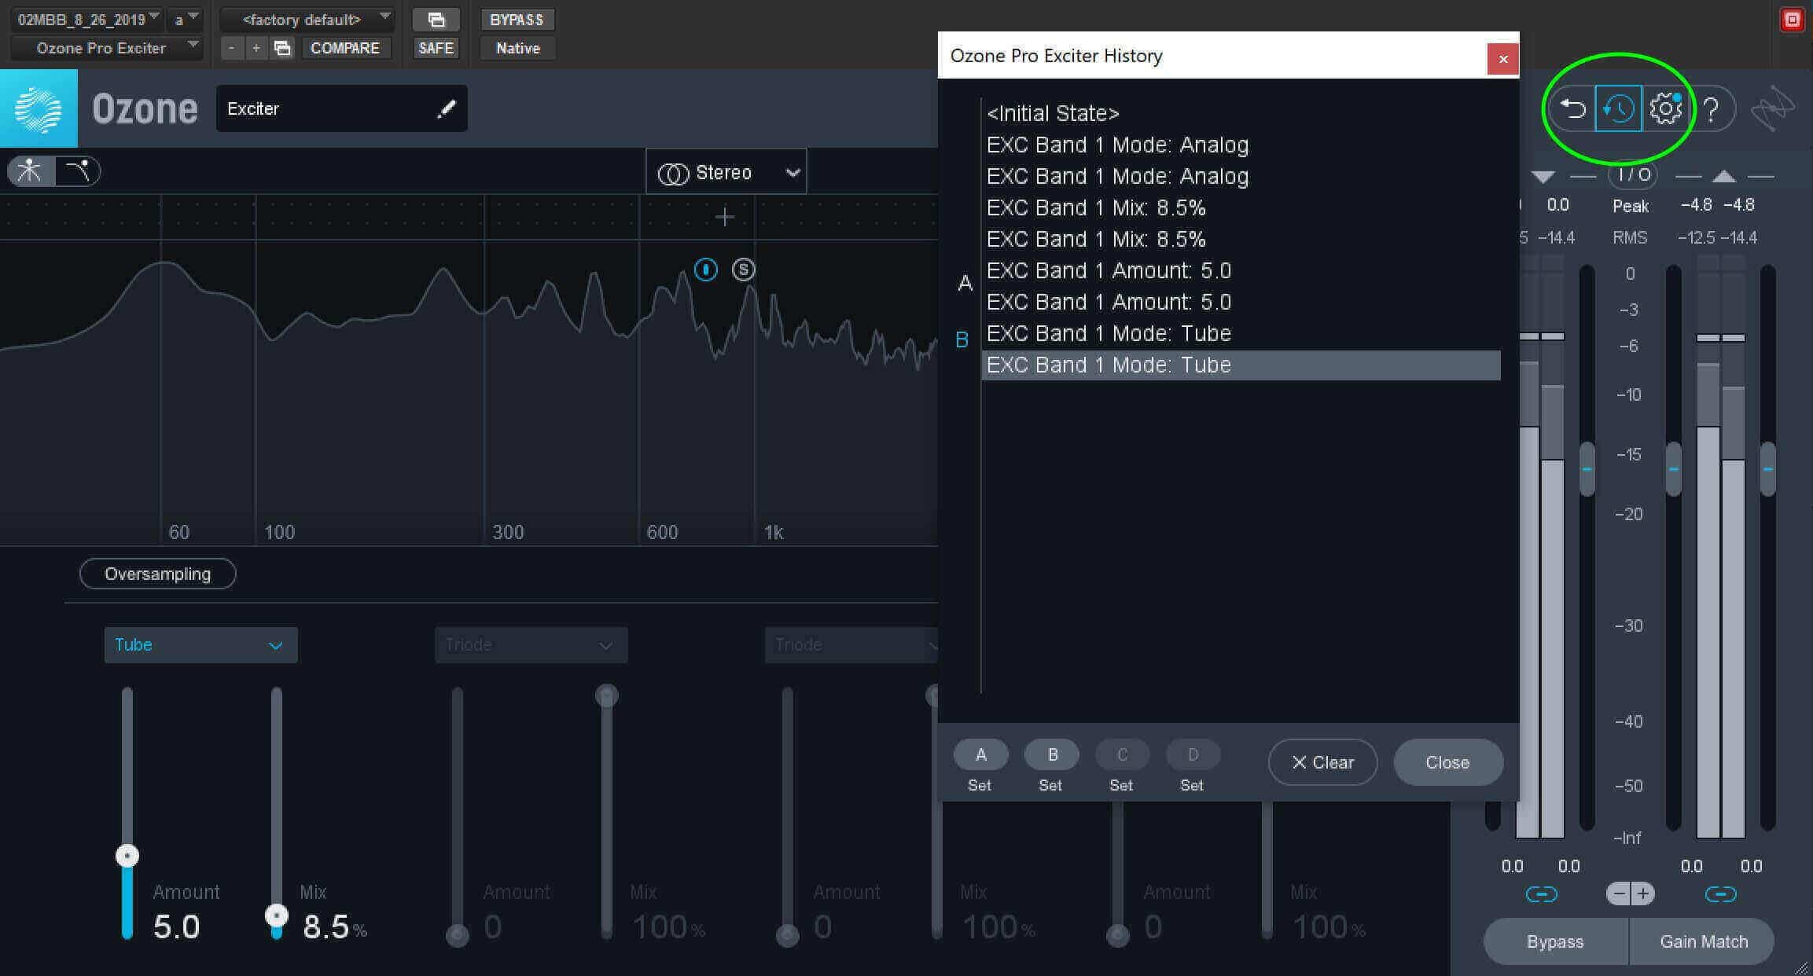Click the preset plus button
The image size is (1813, 976).
(x=256, y=48)
